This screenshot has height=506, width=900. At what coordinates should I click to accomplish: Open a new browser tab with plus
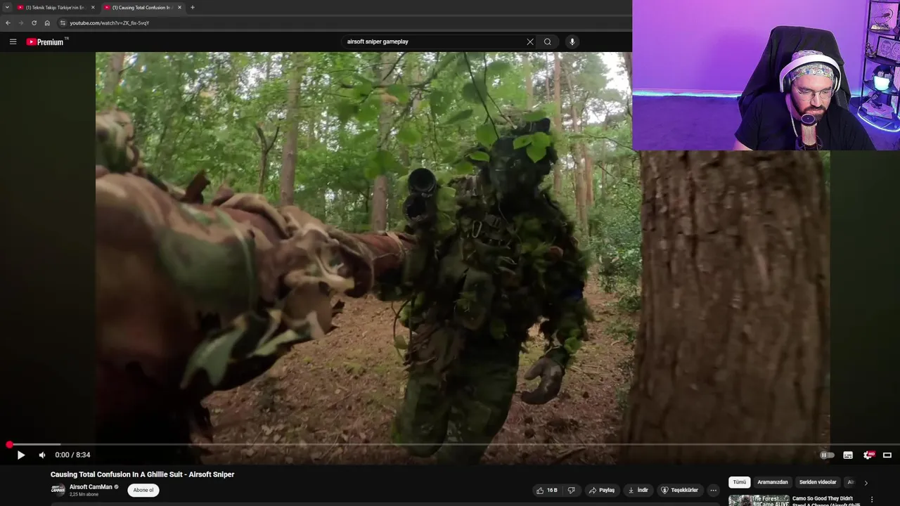(193, 7)
